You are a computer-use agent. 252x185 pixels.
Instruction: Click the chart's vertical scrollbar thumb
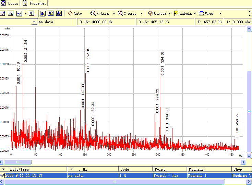click(249, 112)
